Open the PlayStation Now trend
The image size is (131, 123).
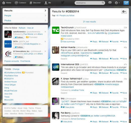(11, 76)
